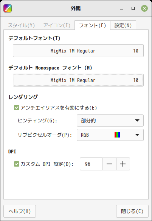The image size is (152, 221).
Task: Click the RGB color stripes icon
Action: point(117,135)
